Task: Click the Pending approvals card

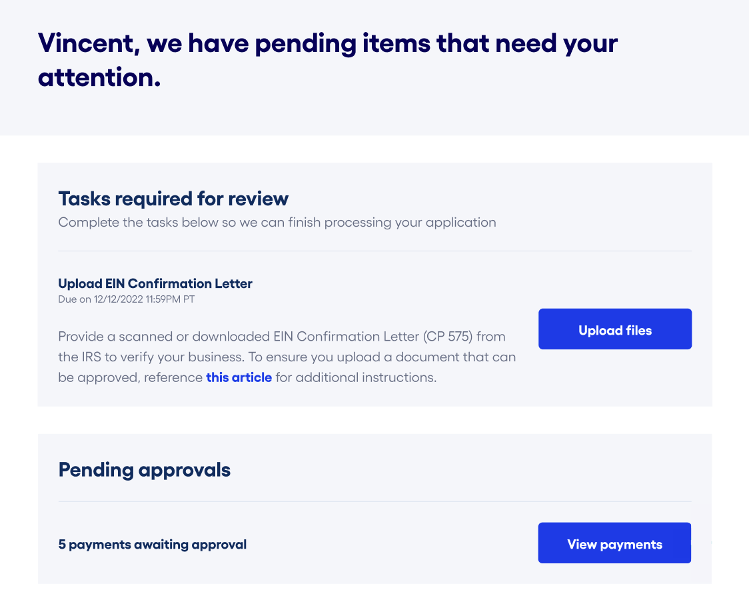Action: pos(374,508)
